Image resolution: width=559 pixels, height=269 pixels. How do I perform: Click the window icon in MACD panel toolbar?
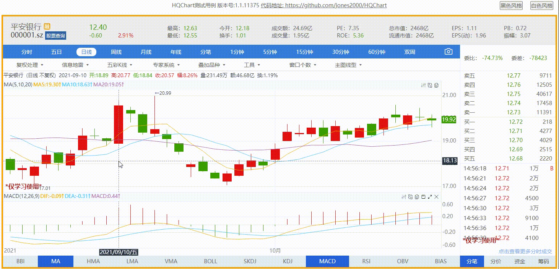pos(423,197)
